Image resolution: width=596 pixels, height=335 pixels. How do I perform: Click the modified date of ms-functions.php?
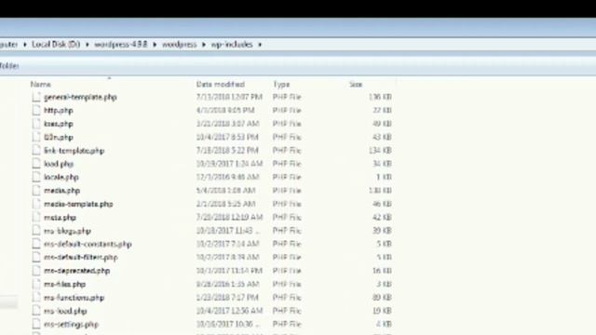227,298
